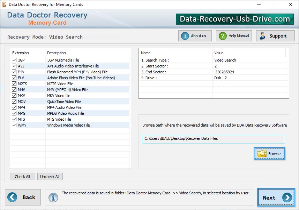
Task: Select 'QuickTime Video File' description
Action: click(64, 101)
